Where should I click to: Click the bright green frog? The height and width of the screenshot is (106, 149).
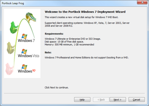[x=14, y=27]
